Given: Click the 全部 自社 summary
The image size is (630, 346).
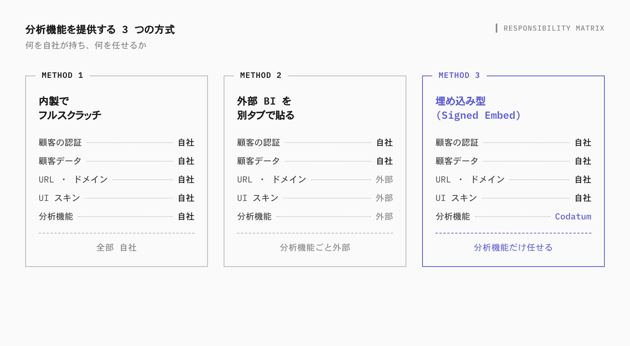Looking at the screenshot, I should pyautogui.click(x=117, y=247).
